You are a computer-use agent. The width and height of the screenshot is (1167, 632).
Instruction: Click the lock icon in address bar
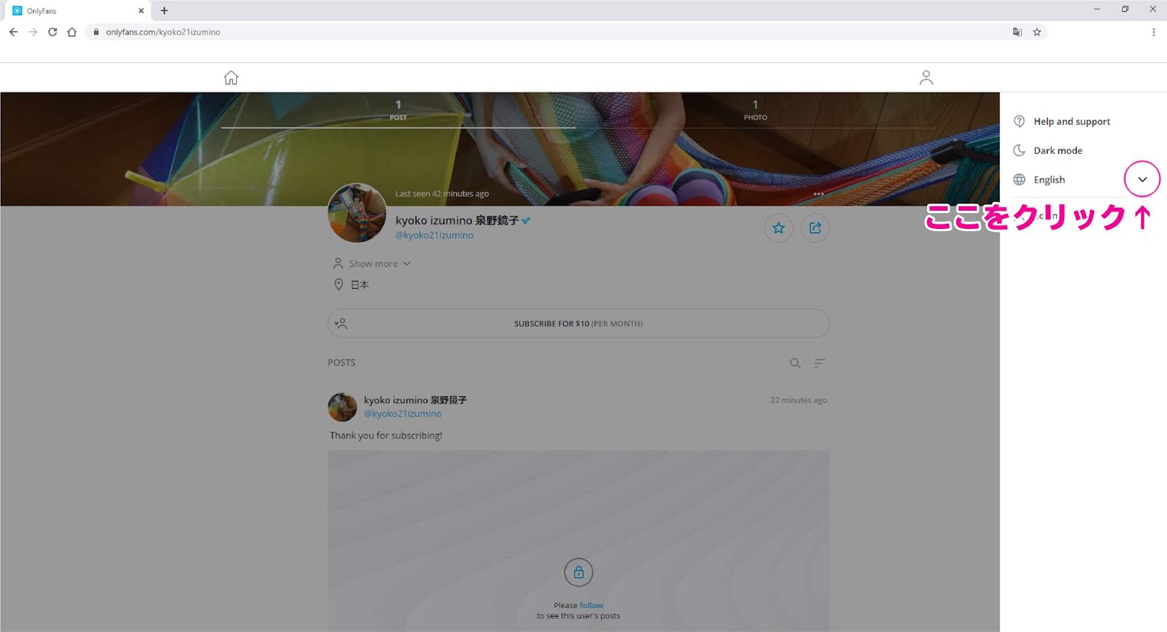click(96, 32)
